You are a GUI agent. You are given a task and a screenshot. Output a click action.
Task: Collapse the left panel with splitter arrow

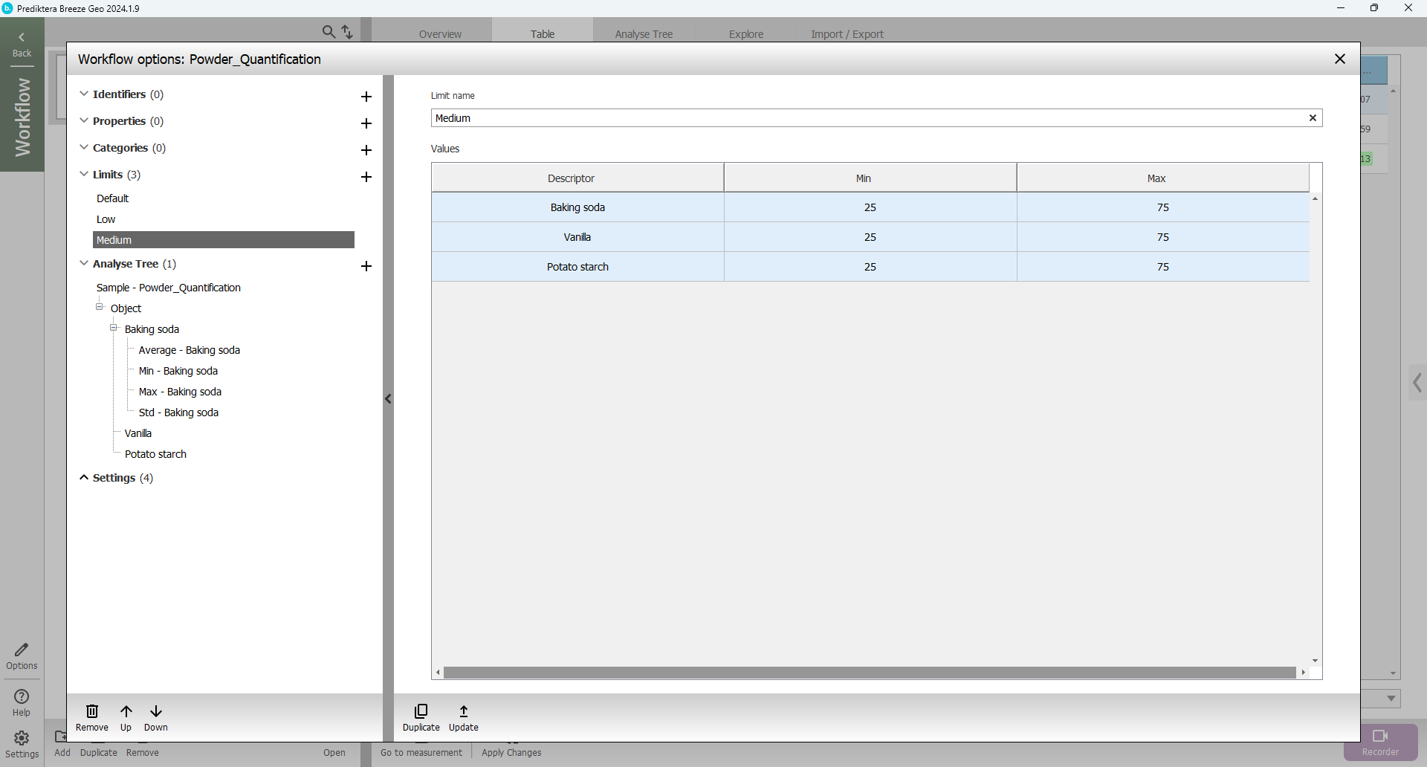tap(388, 399)
